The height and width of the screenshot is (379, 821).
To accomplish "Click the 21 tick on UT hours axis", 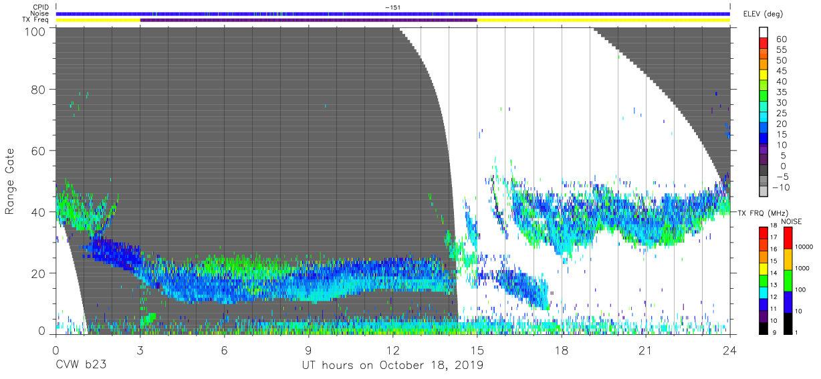I will [646, 350].
